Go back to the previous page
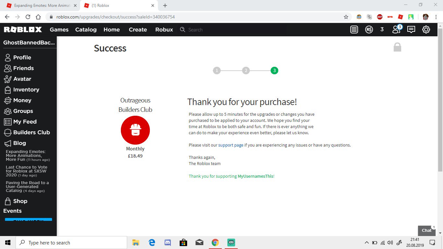Image resolution: width=443 pixels, height=249 pixels. pyautogui.click(x=7, y=17)
